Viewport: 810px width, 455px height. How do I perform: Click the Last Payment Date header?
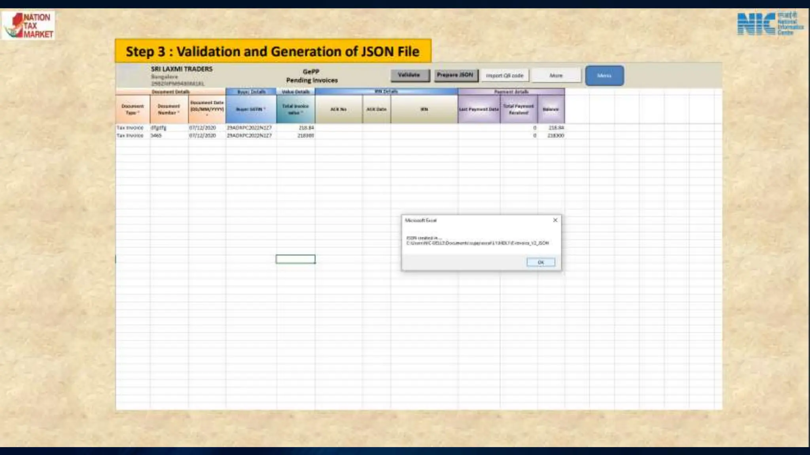coord(479,109)
